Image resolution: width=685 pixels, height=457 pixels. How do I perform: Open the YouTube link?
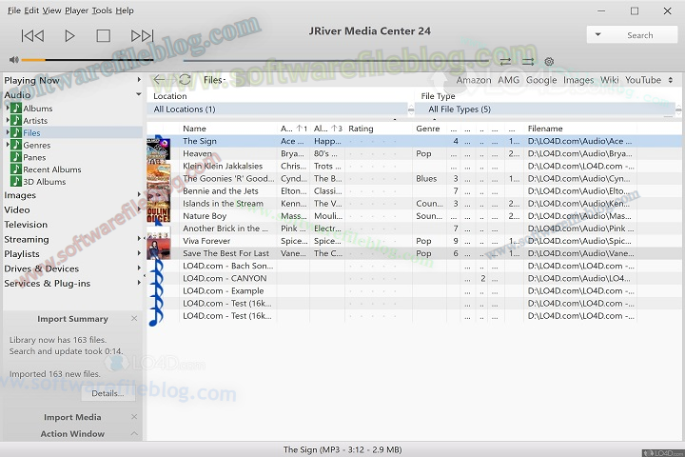click(643, 80)
